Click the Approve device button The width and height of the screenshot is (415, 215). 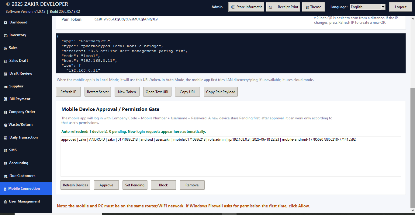[x=106, y=185]
